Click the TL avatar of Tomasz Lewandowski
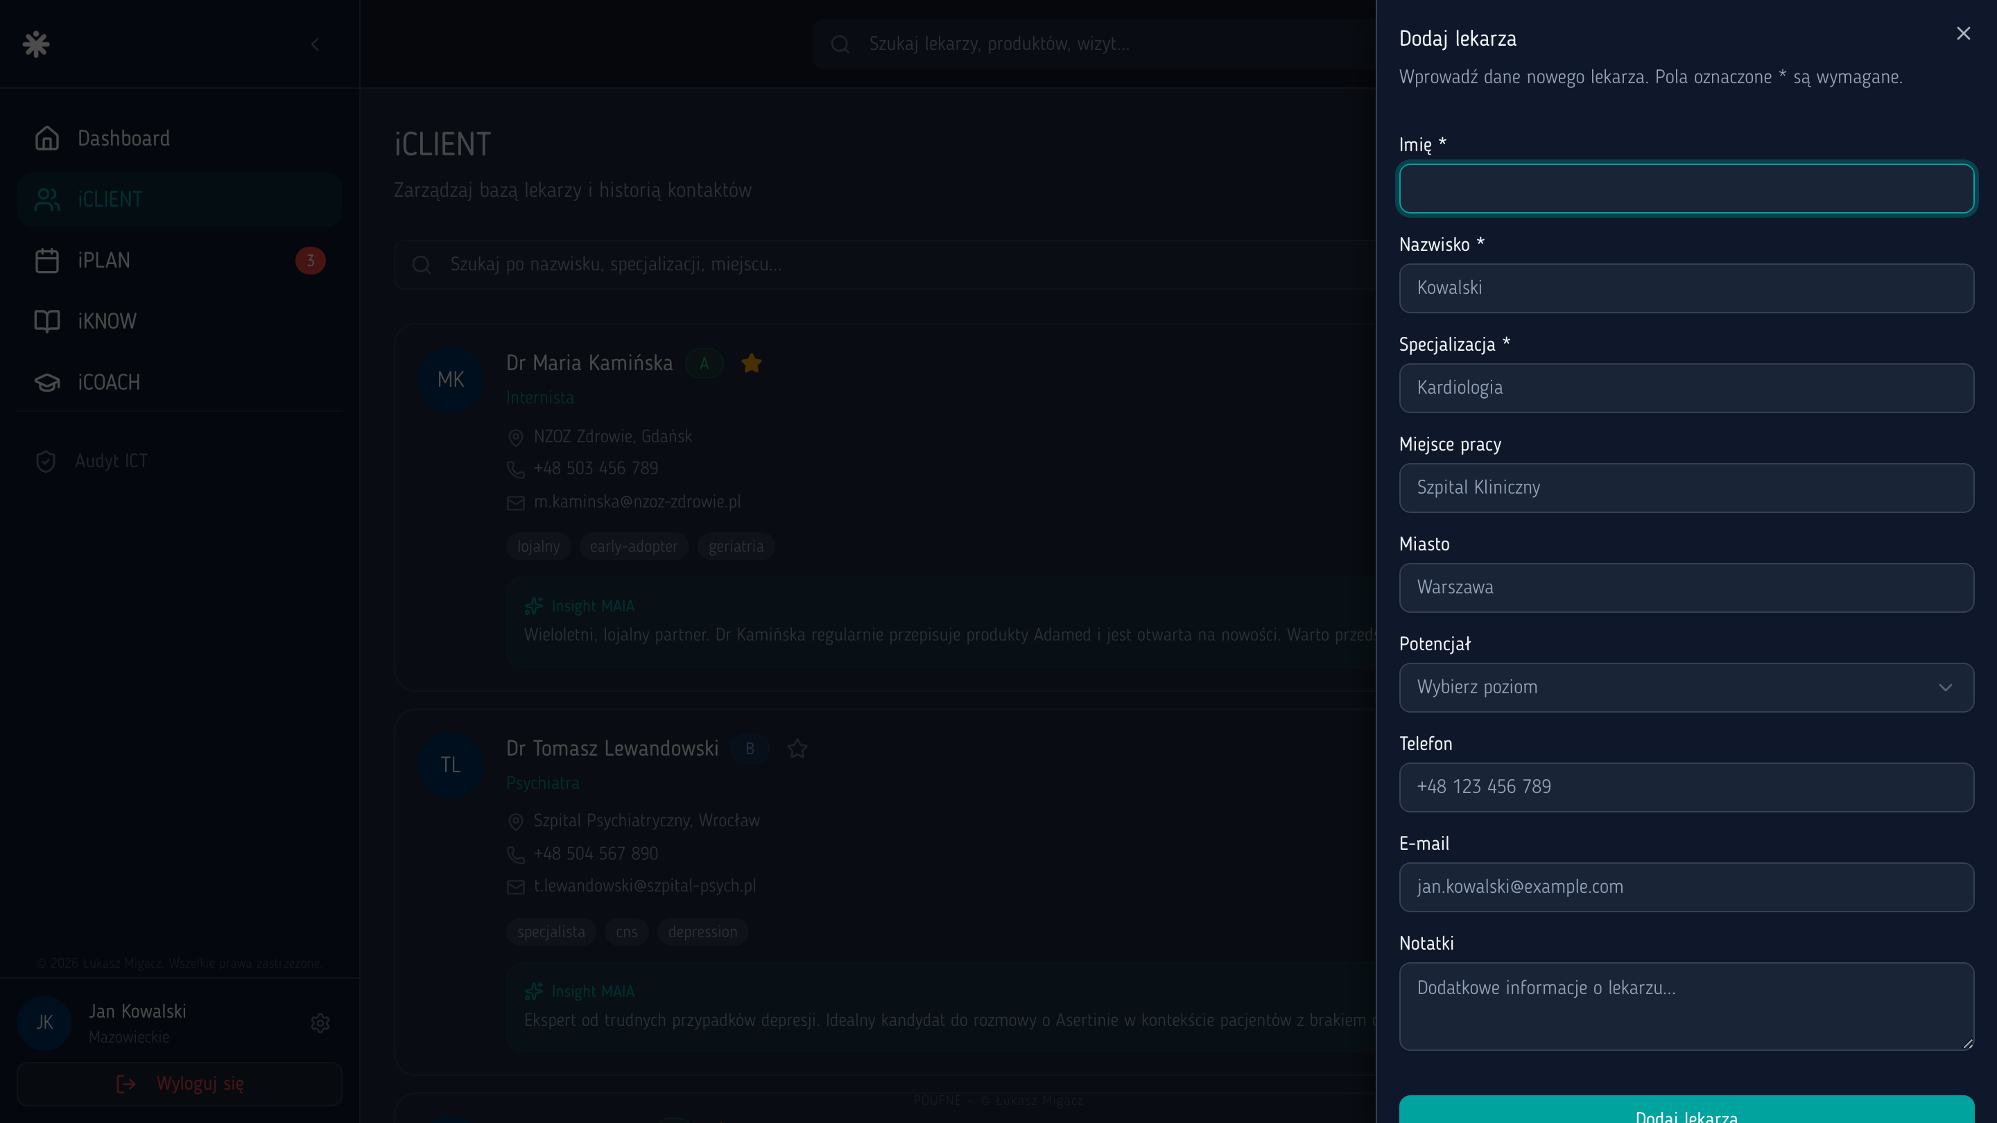The height and width of the screenshot is (1123, 1997). (451, 765)
